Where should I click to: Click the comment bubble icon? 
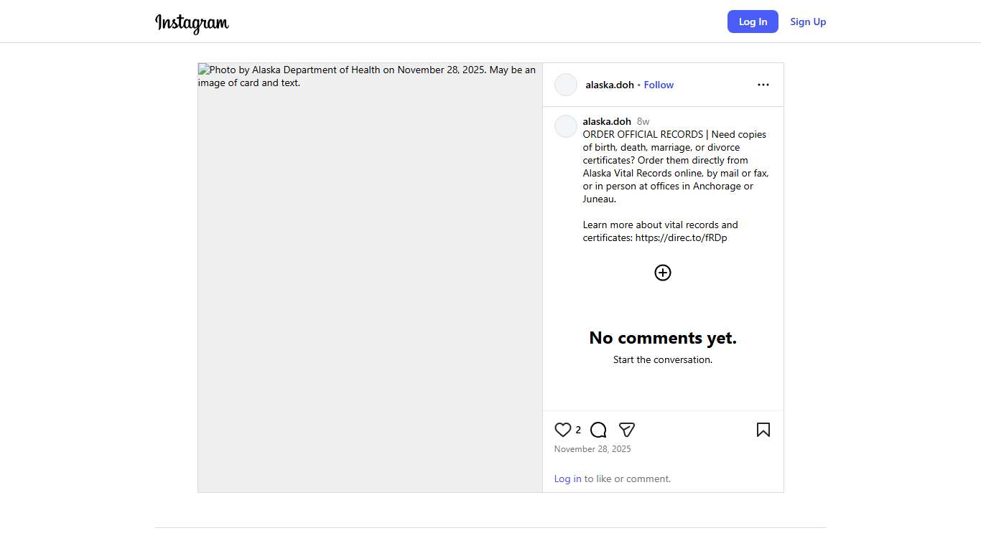598,430
